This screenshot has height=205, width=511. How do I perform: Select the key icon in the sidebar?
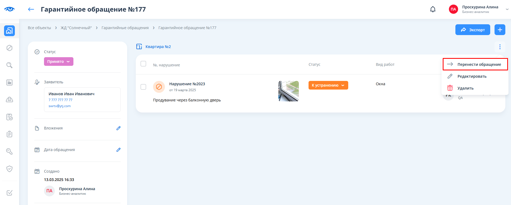click(x=9, y=152)
